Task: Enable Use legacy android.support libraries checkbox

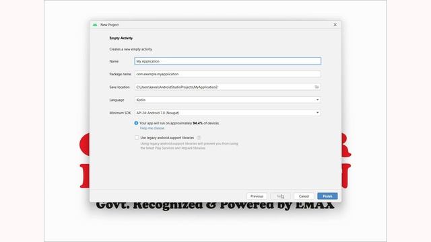Action: tap(137, 137)
